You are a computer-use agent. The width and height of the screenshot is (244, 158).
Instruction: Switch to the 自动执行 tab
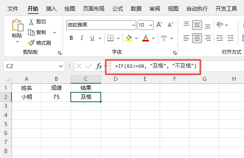tap(197, 9)
